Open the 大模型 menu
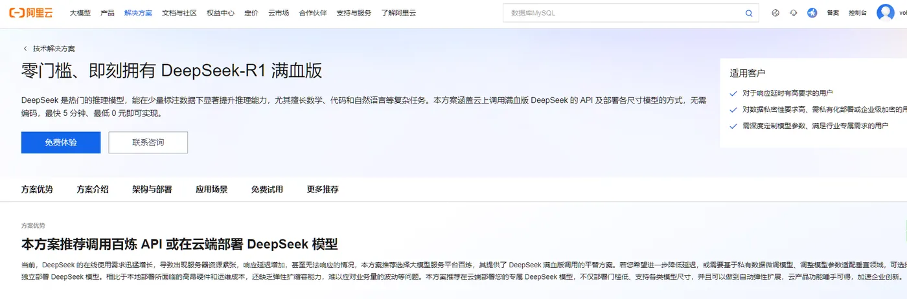This screenshot has height=299, width=907. pyautogui.click(x=80, y=13)
